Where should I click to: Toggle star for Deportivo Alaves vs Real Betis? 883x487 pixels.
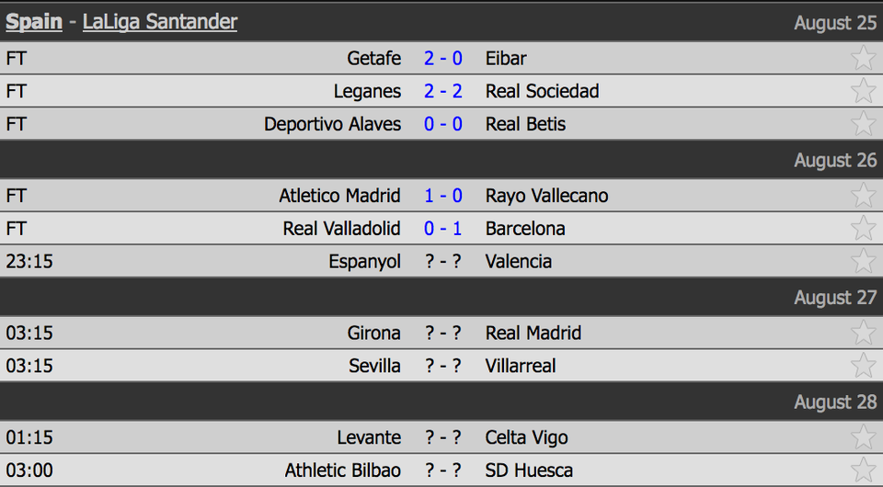tap(863, 123)
